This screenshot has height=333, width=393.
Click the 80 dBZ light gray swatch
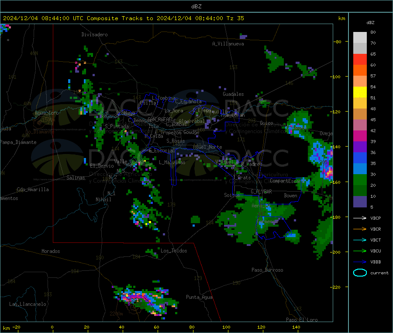click(x=360, y=38)
